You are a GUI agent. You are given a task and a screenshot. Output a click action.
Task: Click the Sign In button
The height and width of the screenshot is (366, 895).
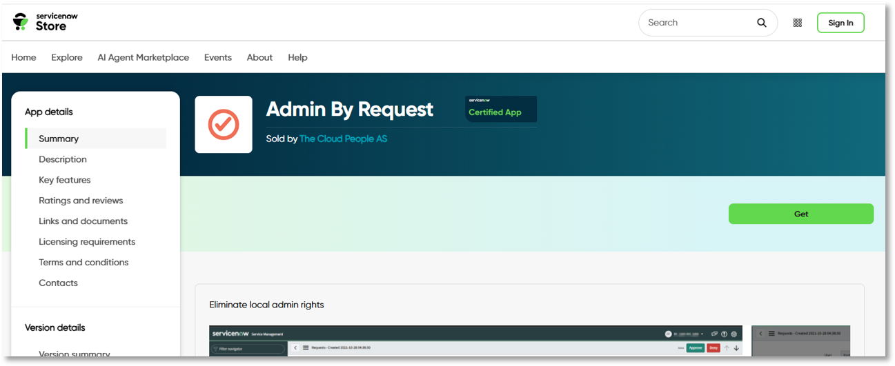coord(840,23)
